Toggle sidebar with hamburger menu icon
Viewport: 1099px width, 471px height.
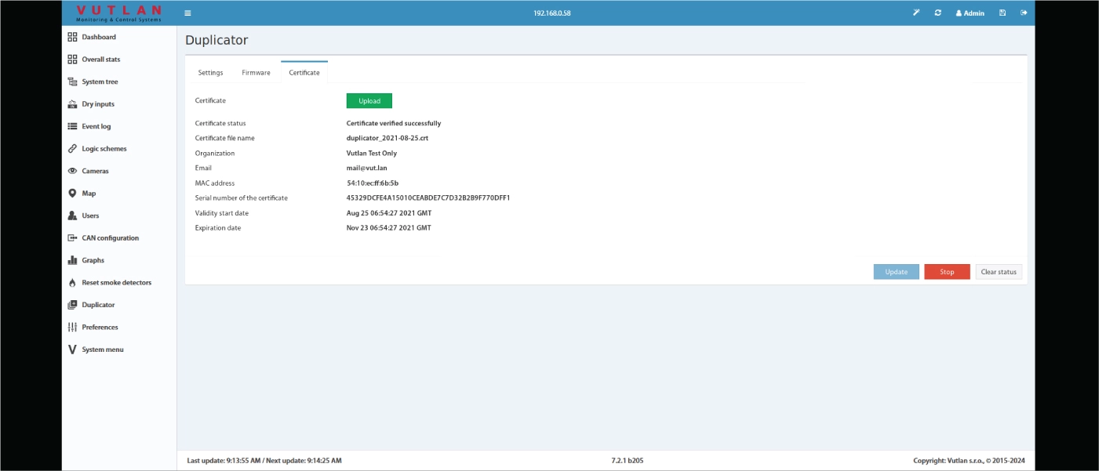pyautogui.click(x=187, y=13)
